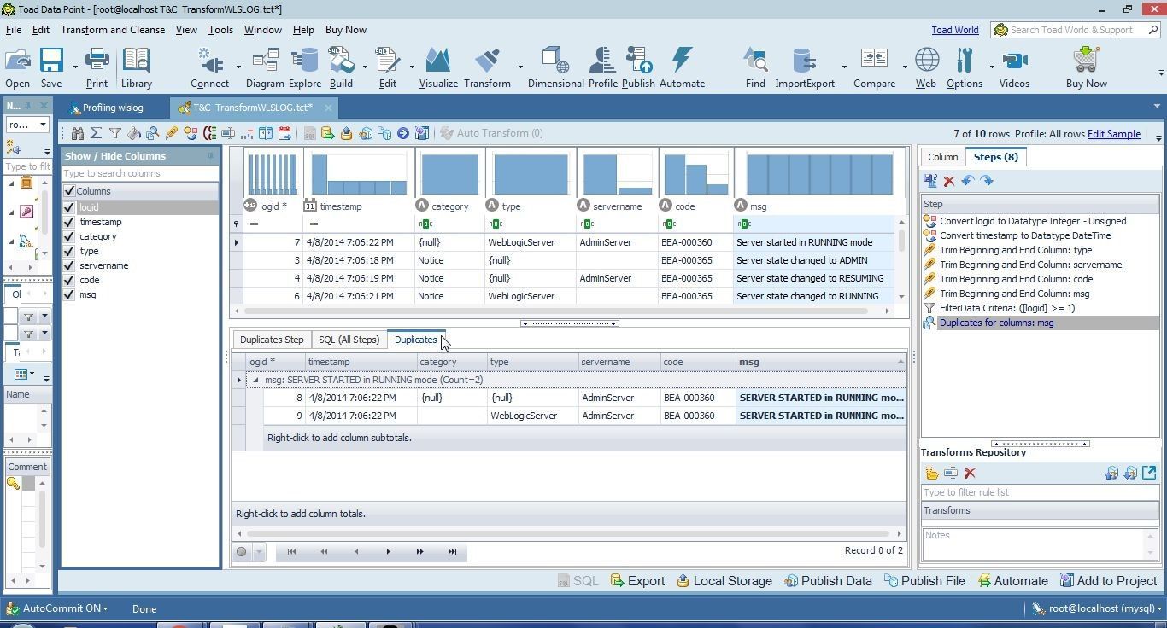The width and height of the screenshot is (1167, 628).
Task: Click the Local Storage button
Action: tap(724, 581)
